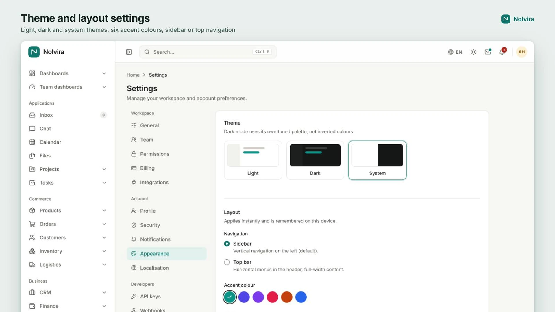Open the Team workspace settings

coord(166,140)
